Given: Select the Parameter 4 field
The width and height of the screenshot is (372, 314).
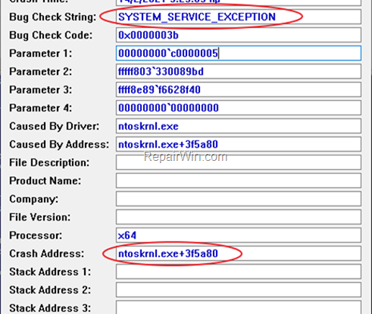Looking at the screenshot, I should [x=239, y=108].
